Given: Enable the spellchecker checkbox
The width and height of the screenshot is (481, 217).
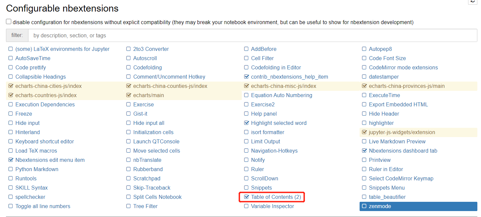Looking at the screenshot, I should (x=11, y=197).
